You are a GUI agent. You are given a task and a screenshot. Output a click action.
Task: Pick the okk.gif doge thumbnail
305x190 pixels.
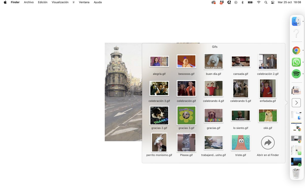click(x=268, y=116)
